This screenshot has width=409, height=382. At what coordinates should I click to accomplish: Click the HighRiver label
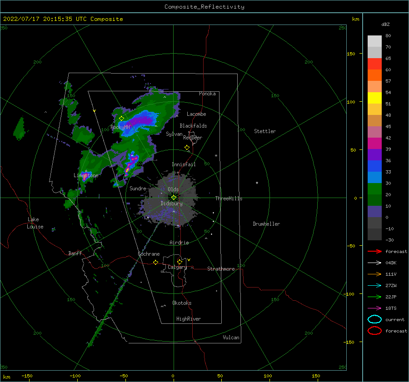tap(189, 319)
